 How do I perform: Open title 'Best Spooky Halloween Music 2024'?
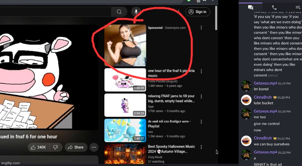[x=171, y=149]
